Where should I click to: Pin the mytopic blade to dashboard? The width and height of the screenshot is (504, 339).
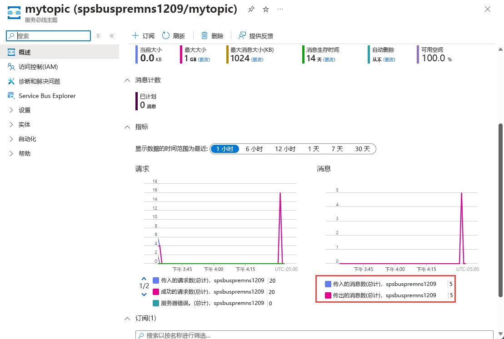pyautogui.click(x=251, y=10)
